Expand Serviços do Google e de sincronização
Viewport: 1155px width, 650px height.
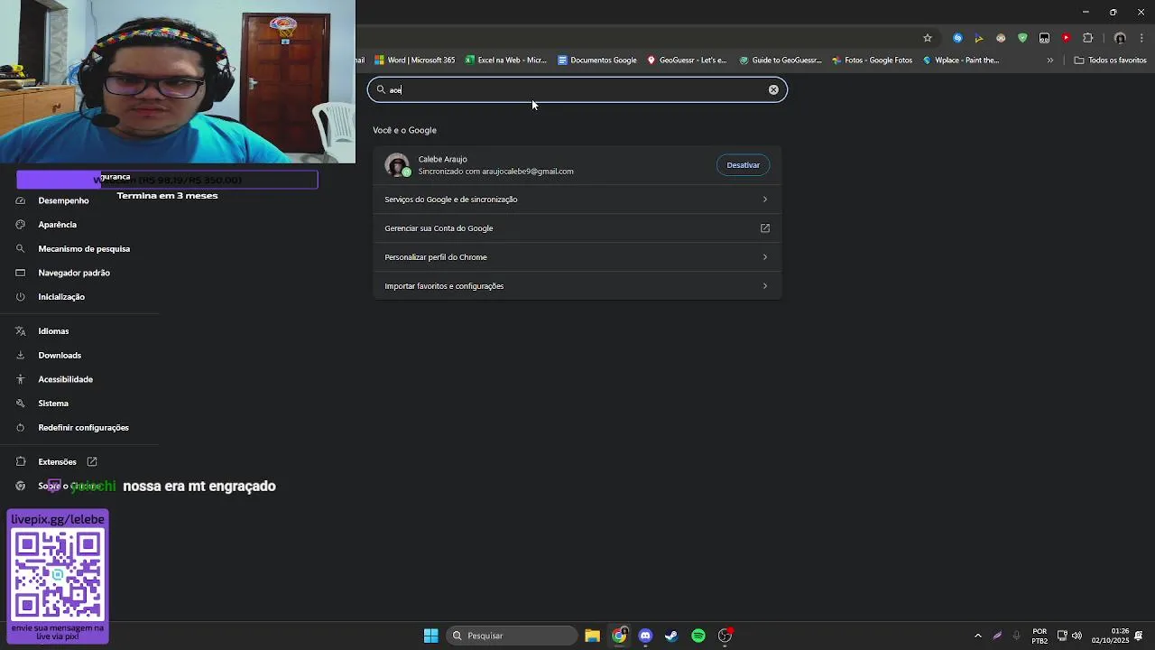point(577,200)
